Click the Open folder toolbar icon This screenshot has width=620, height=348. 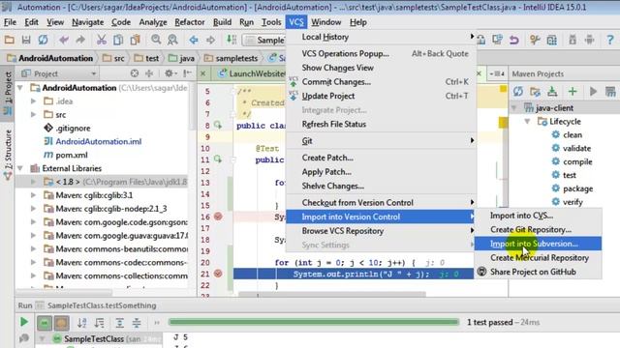pyautogui.click(x=9, y=40)
